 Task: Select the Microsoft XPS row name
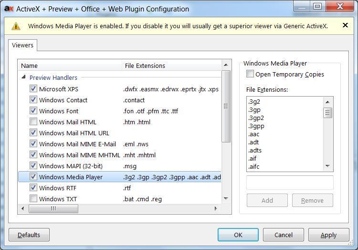click(59, 89)
